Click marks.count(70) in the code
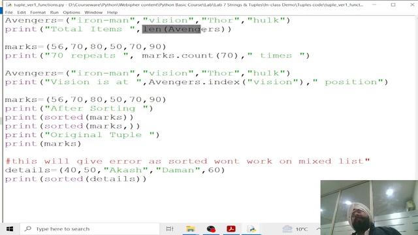This screenshot has height=235, width=418. (190, 55)
